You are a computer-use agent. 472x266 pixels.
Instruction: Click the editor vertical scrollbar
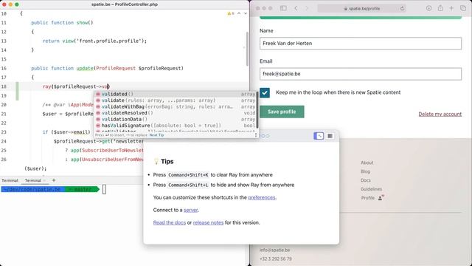(248, 49)
